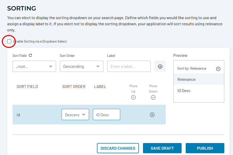Click the Enter a label input field
233x155 pixels.
click(x=129, y=66)
